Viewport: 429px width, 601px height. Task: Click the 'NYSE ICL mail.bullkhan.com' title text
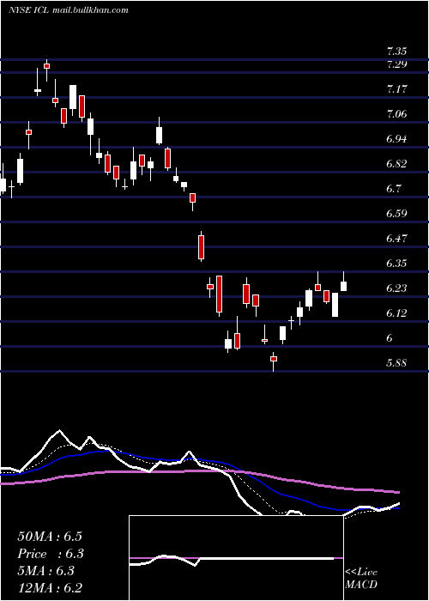pyautogui.click(x=68, y=10)
